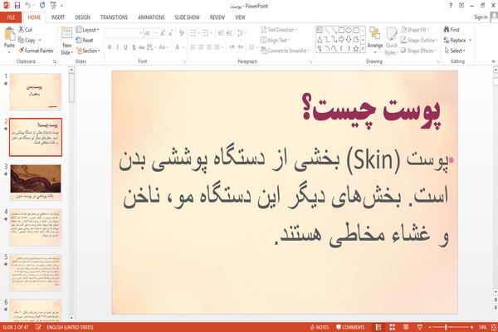
Task: Open PowerPoint Help question mark
Action: pos(451,6)
